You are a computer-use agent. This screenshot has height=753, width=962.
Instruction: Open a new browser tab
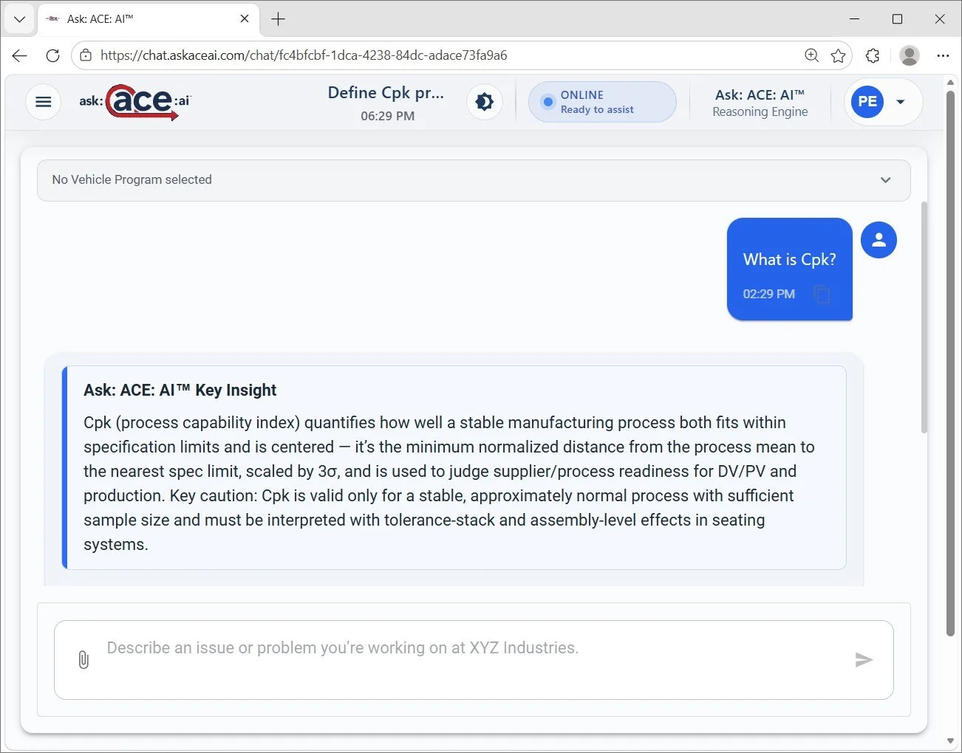pyautogui.click(x=279, y=19)
